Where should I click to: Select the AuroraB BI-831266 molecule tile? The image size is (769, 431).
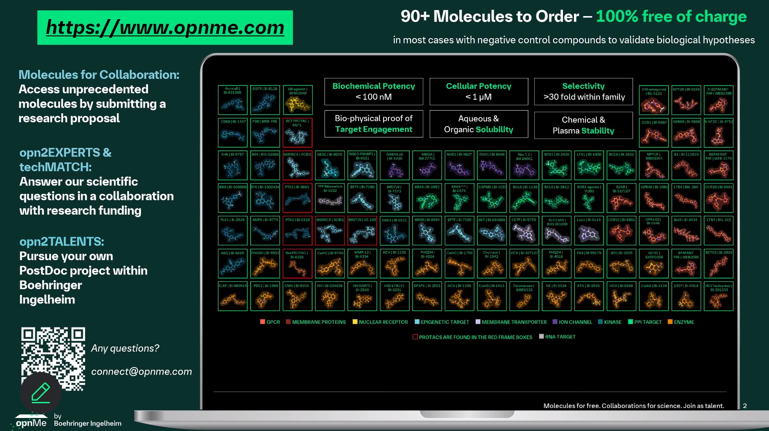click(x=233, y=100)
